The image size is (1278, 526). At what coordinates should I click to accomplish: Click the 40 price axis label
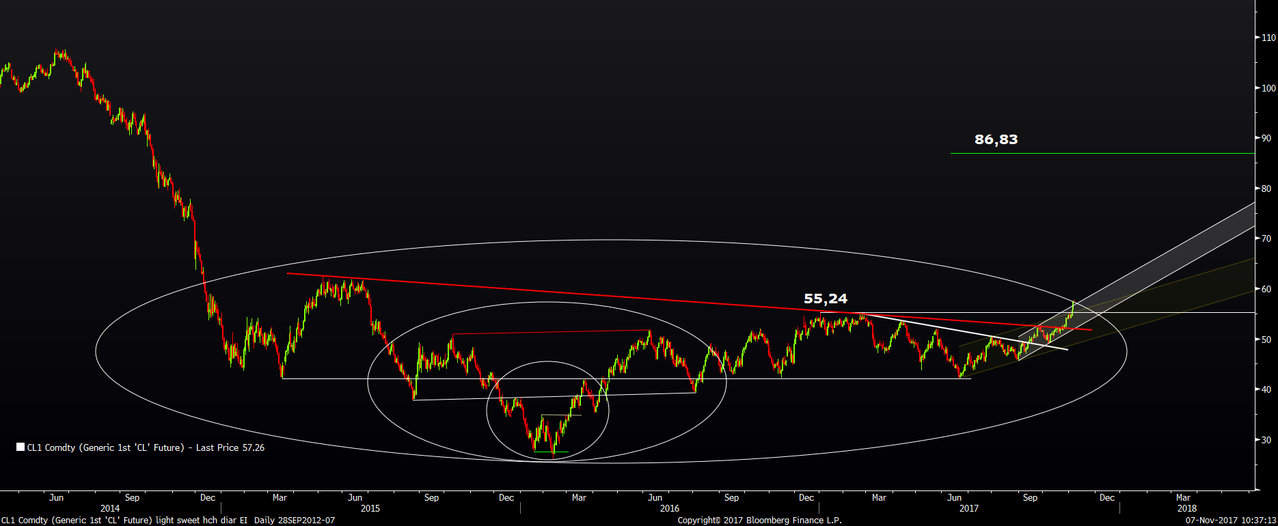(1267, 389)
